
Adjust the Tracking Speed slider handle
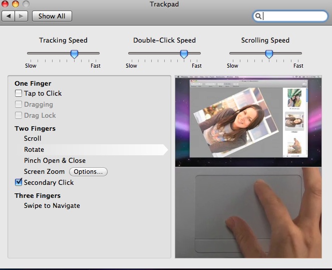[x=74, y=54]
